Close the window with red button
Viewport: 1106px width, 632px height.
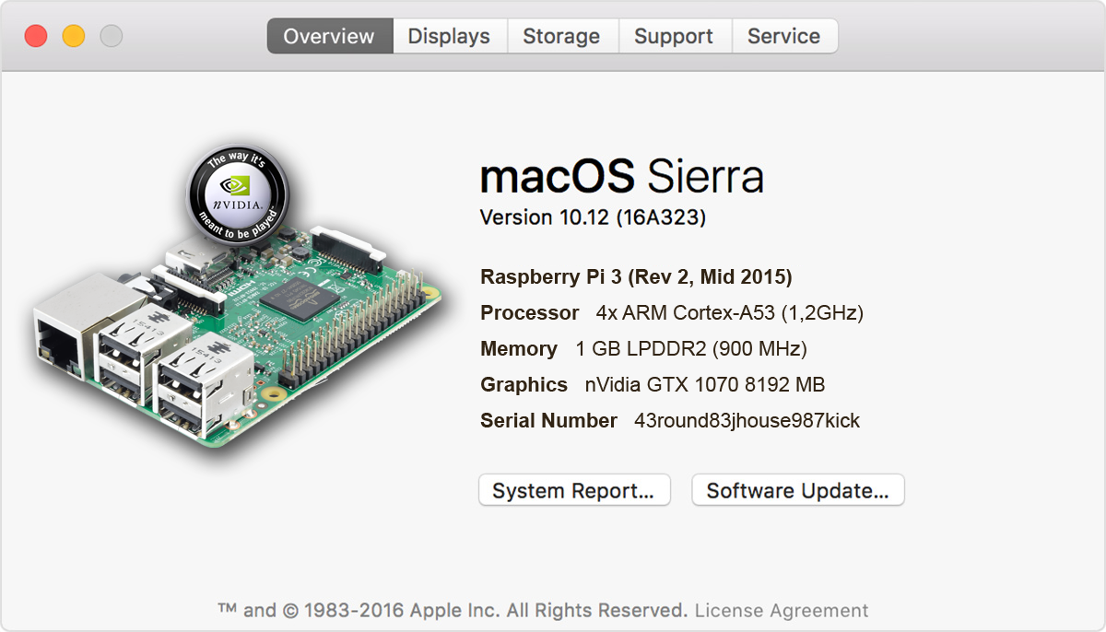coord(36,37)
